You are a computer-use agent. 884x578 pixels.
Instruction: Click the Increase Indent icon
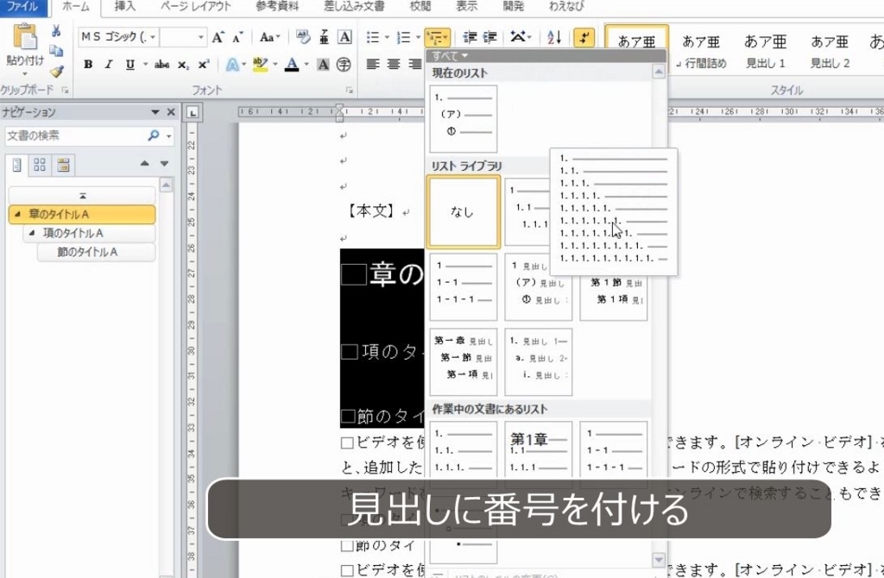pyautogui.click(x=490, y=38)
